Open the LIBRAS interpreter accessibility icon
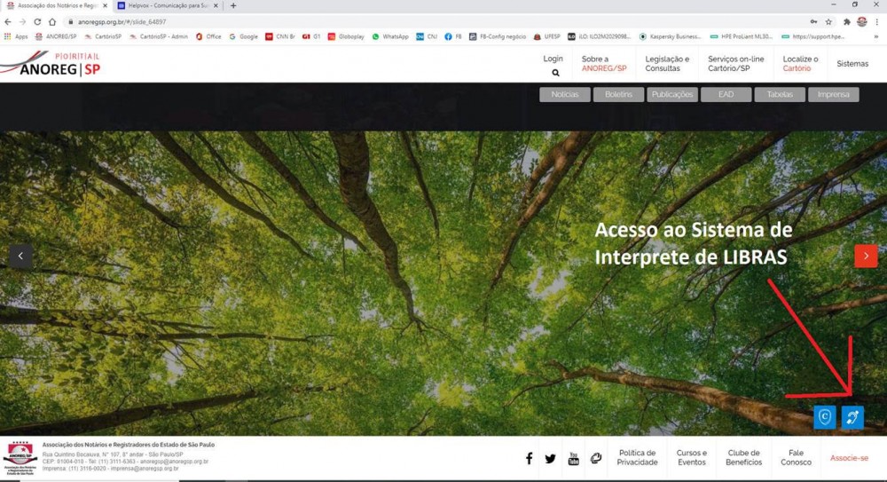This screenshot has width=887, height=482. point(852,416)
